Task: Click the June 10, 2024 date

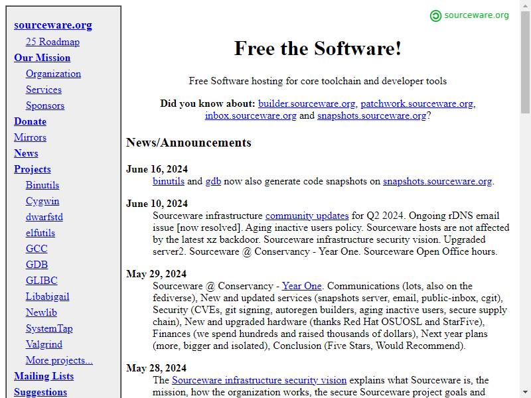Action: point(157,204)
